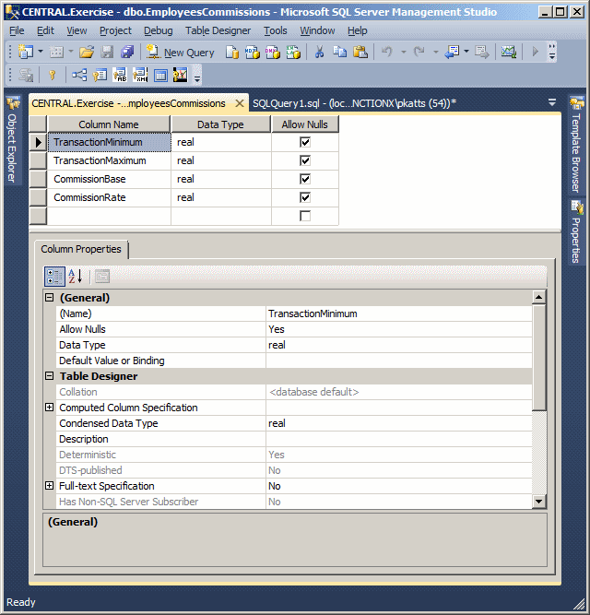
Task: Open Relationships from Table Designer toolbar
Action: [x=79, y=75]
